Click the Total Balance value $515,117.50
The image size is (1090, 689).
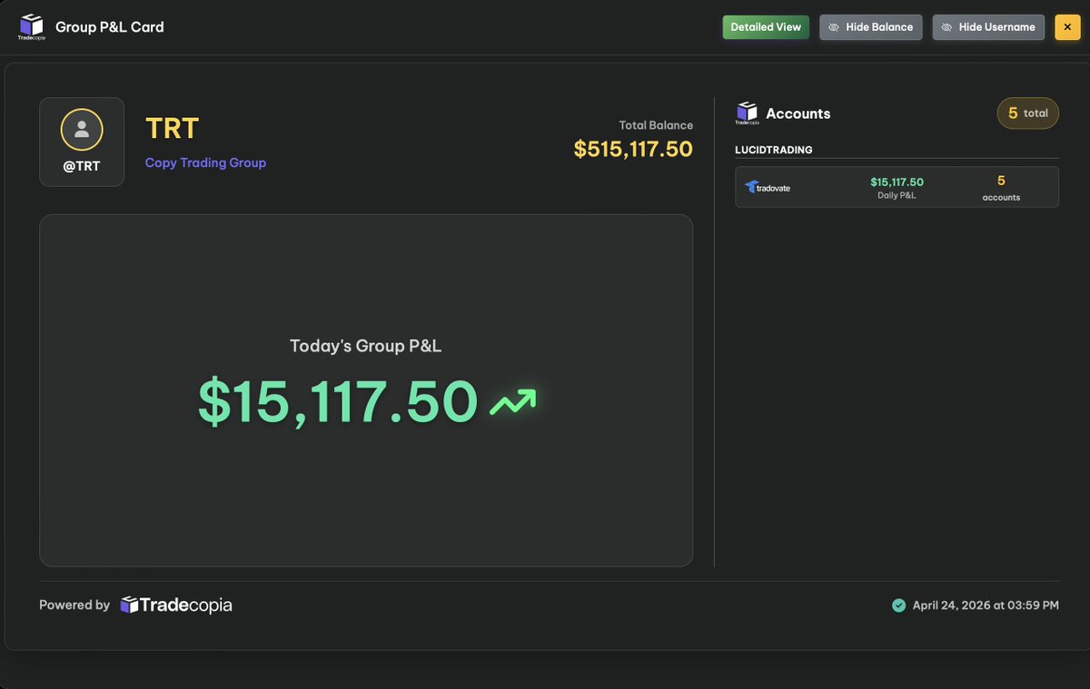(x=633, y=149)
